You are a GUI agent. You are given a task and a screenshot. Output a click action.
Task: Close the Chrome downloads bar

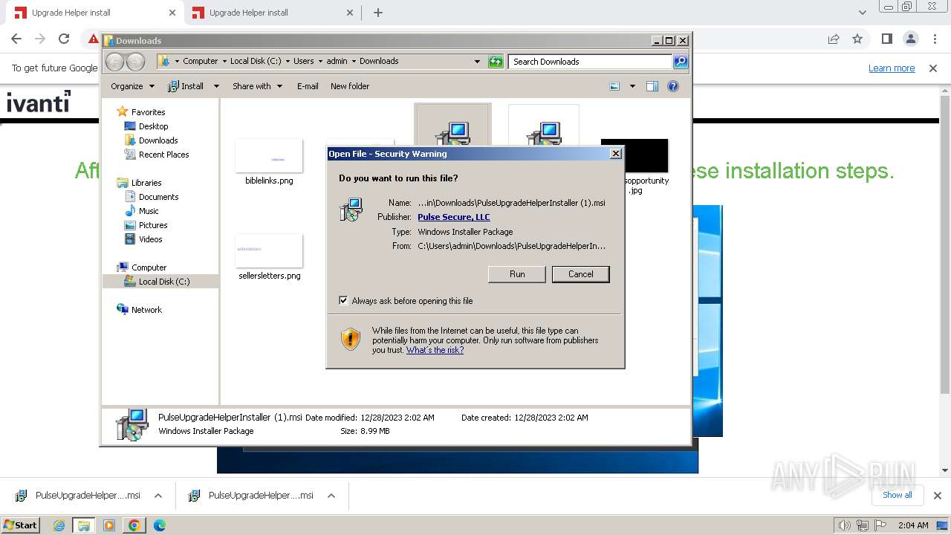click(x=938, y=496)
